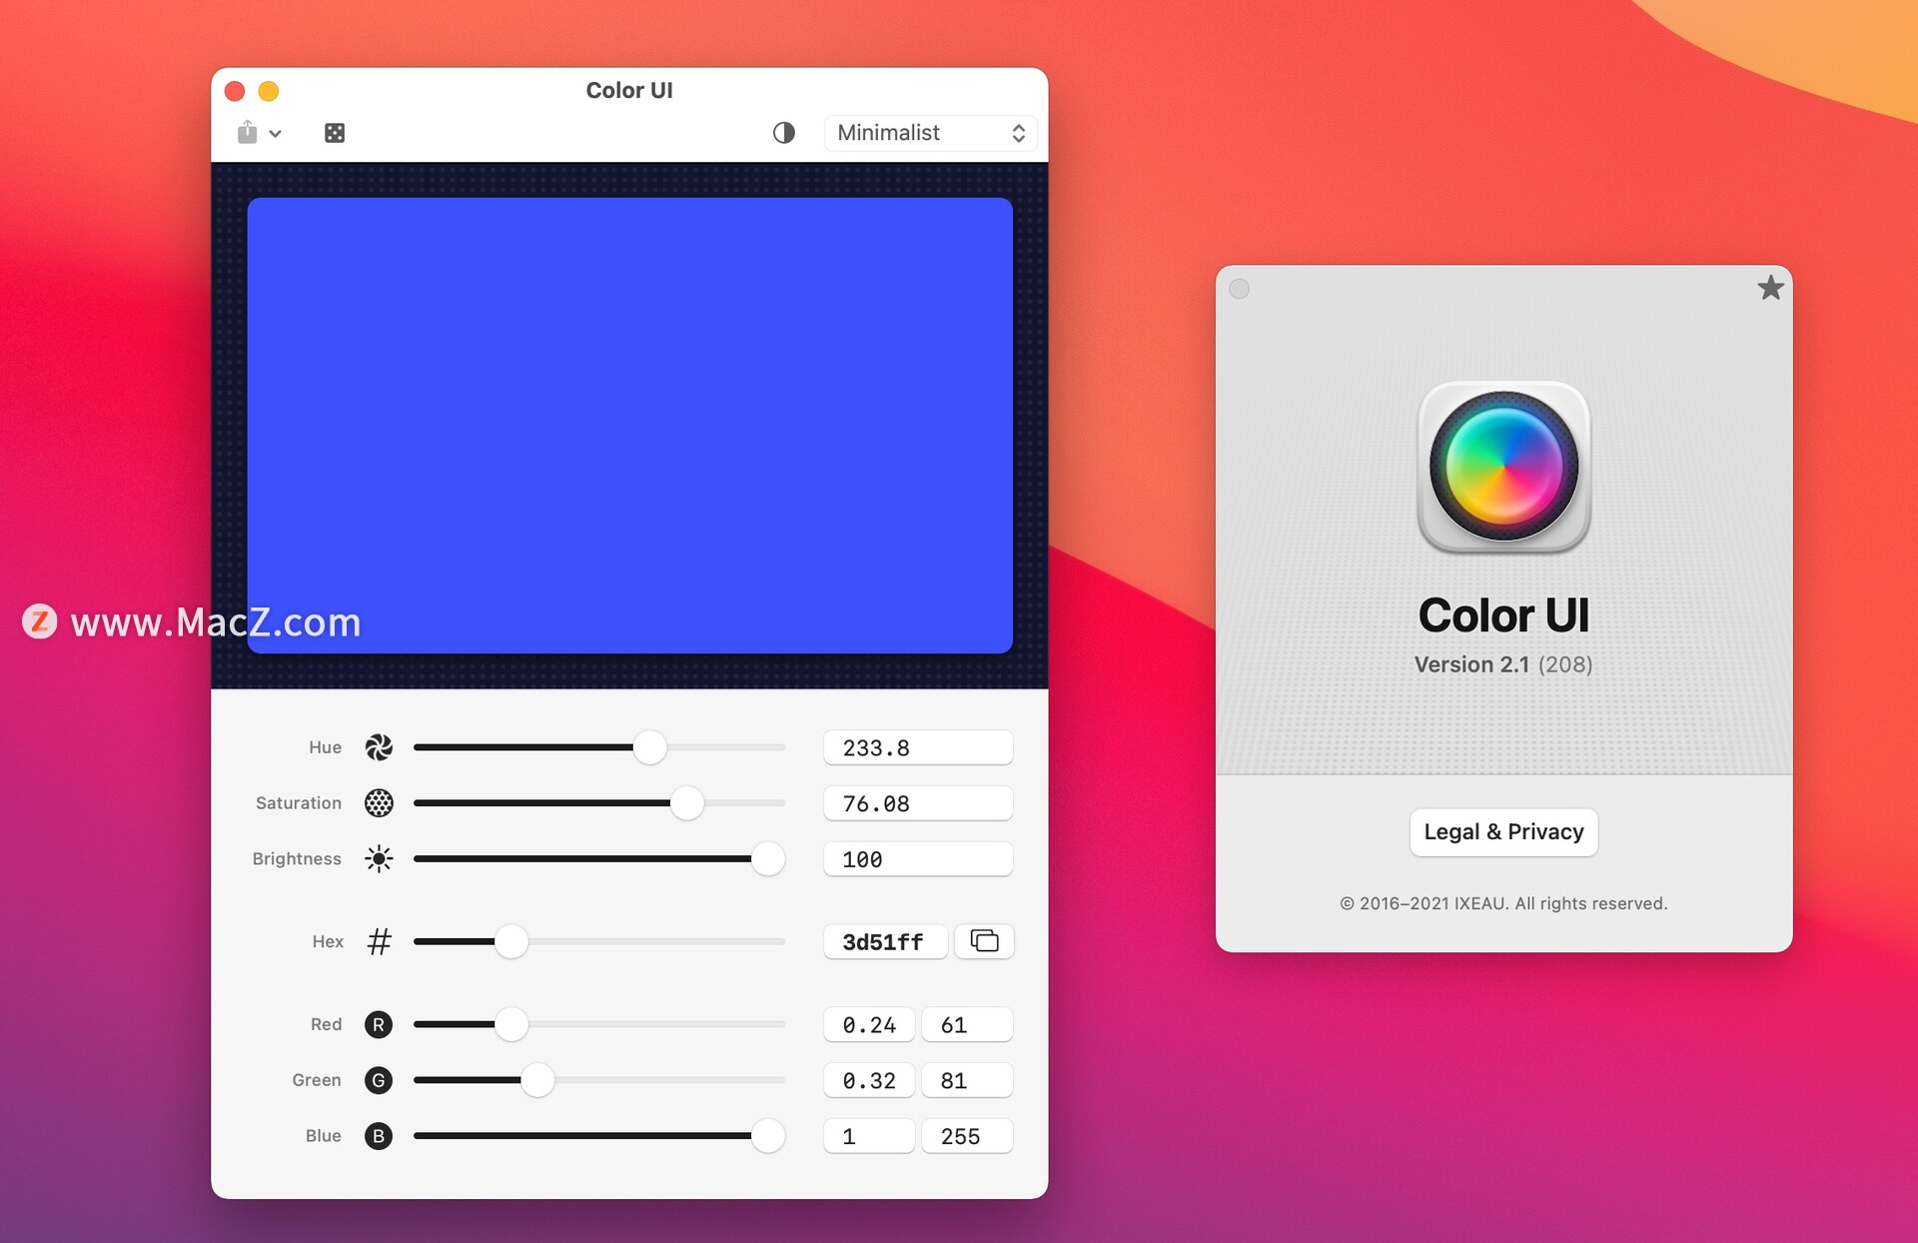Click the Hue color wheel icon

click(x=379, y=747)
